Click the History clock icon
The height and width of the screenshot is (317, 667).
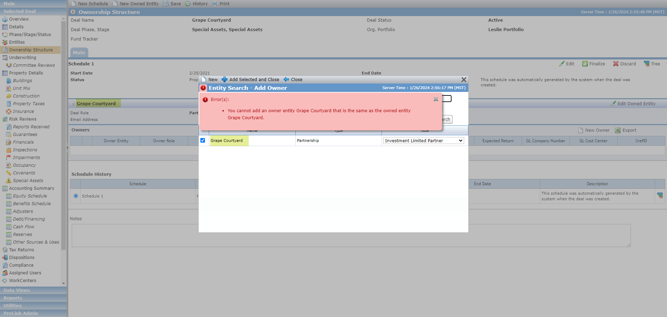pos(188,4)
